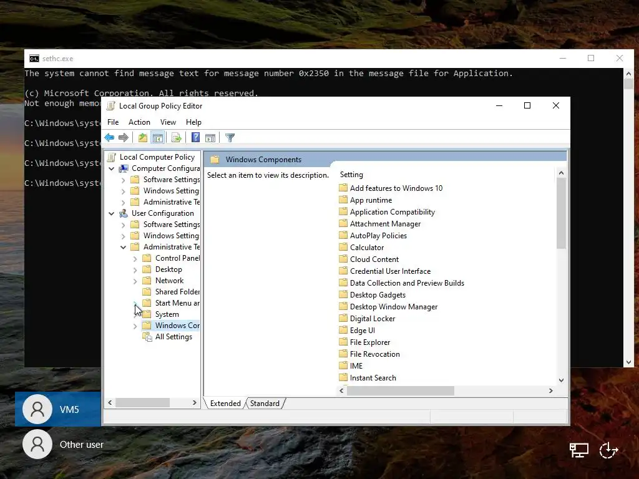Collapse the User Configuration node
Image resolution: width=639 pixels, height=479 pixels.
tap(111, 213)
